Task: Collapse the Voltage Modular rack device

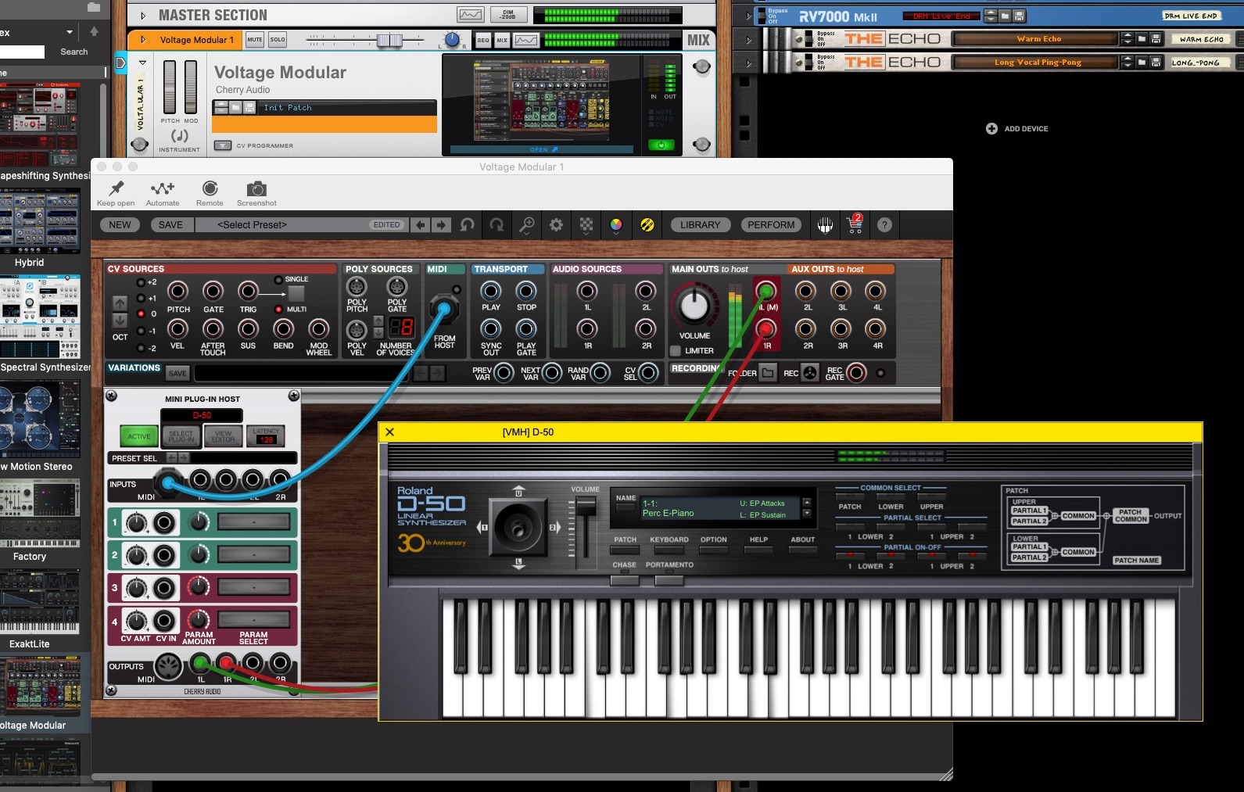Action: coord(142,63)
